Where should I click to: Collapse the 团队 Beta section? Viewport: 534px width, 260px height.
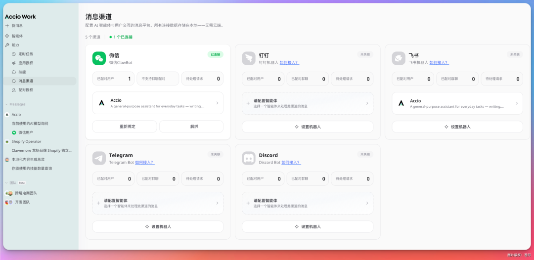[6, 183]
